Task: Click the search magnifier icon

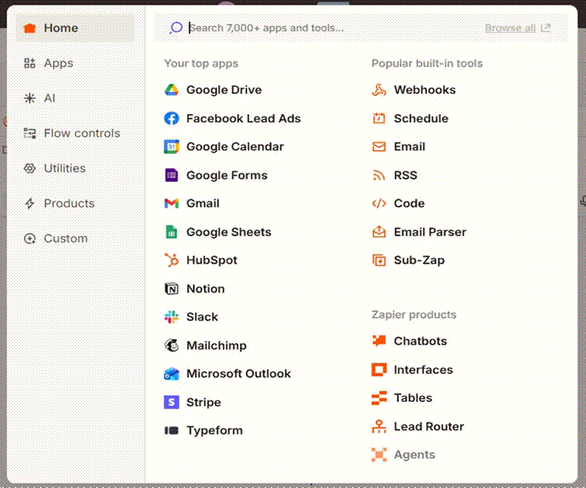Action: 176,27
